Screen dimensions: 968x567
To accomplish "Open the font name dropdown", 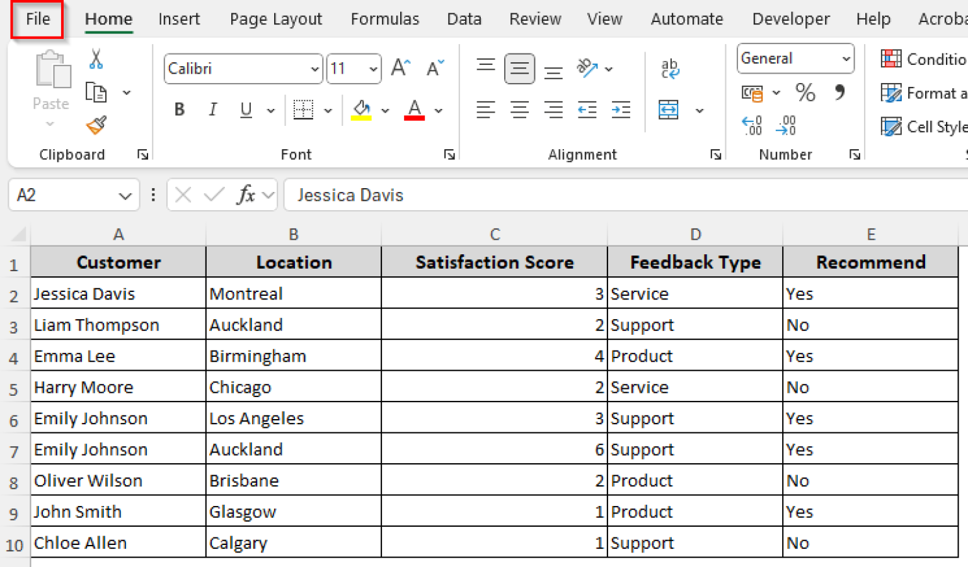I will [x=314, y=69].
